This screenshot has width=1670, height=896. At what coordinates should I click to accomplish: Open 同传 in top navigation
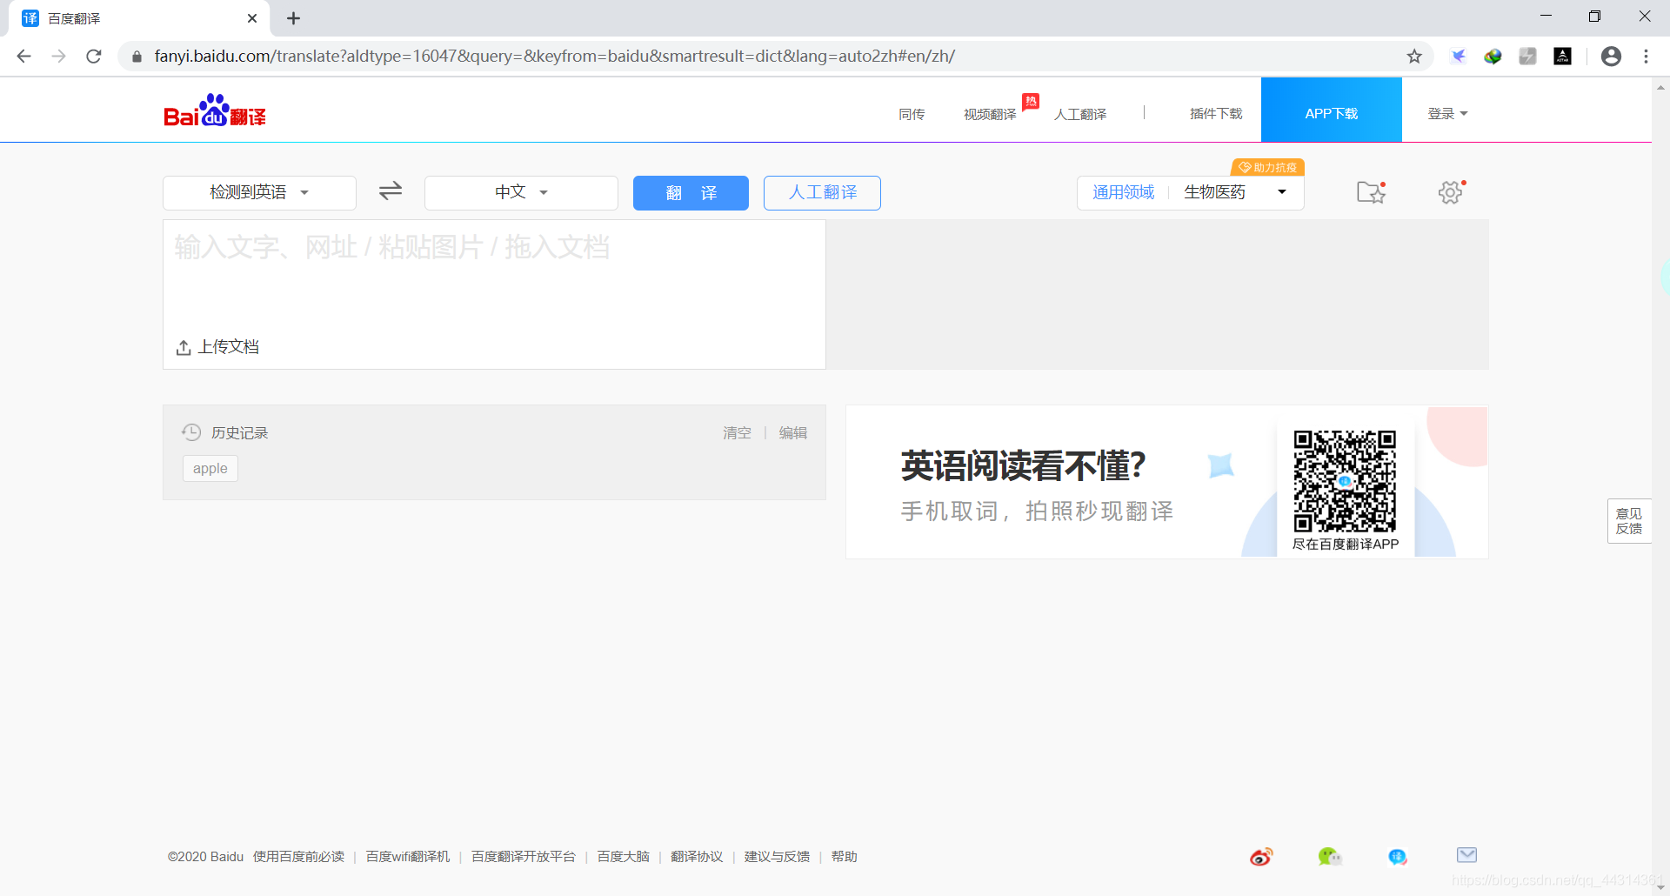pos(912,114)
